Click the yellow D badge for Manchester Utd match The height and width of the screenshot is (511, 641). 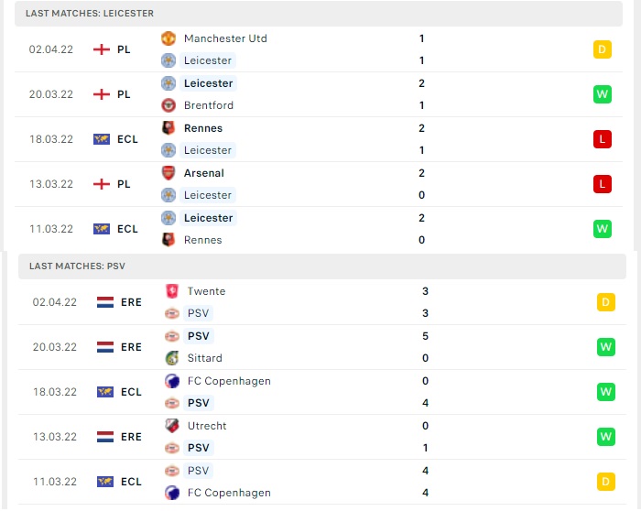pos(603,49)
